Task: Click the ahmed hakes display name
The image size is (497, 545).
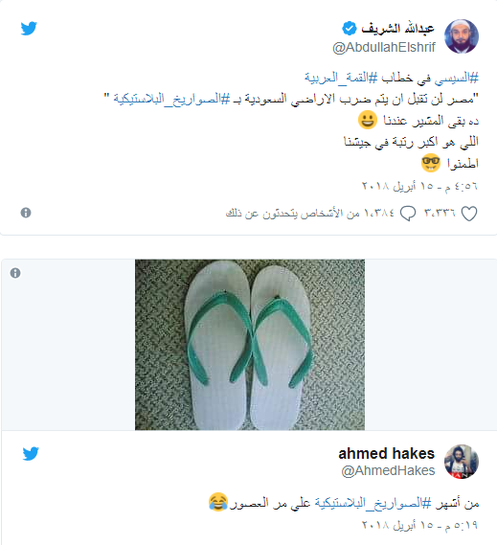Action: [x=387, y=454]
